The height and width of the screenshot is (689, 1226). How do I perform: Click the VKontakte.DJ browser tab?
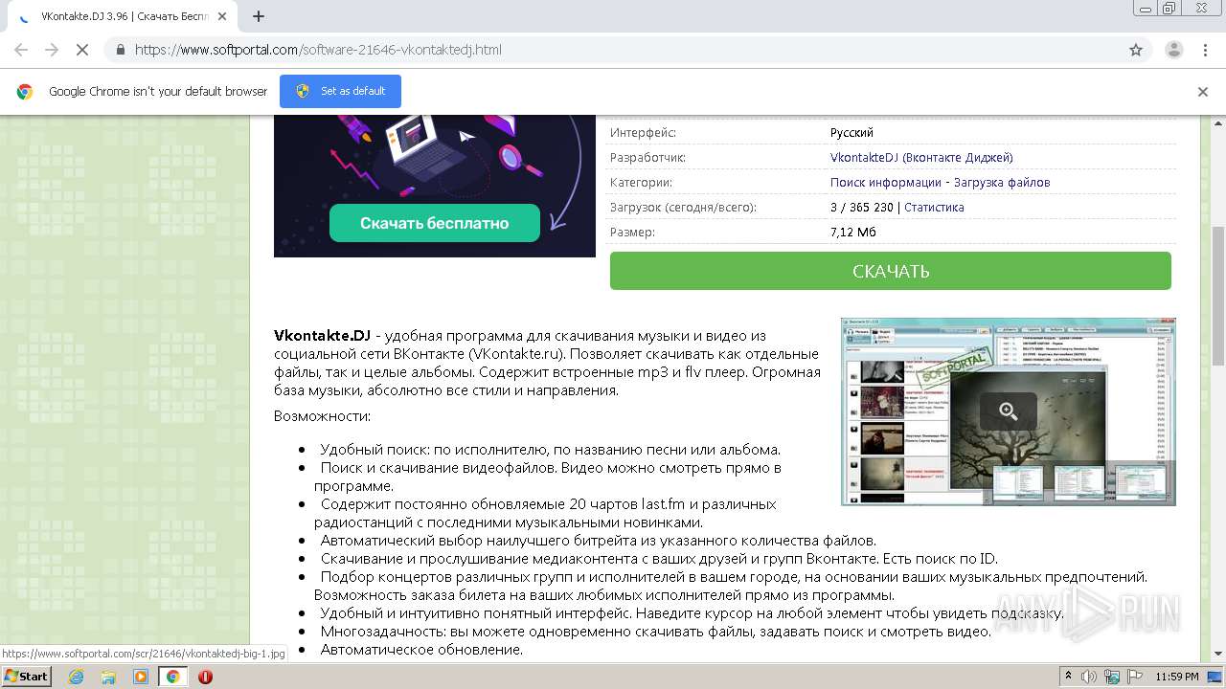[x=125, y=16]
